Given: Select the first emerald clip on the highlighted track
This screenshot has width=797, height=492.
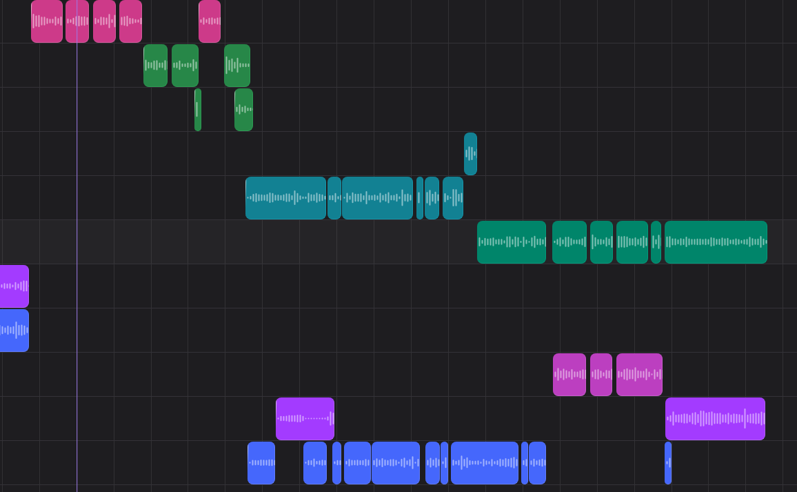Looking at the screenshot, I should pos(512,242).
